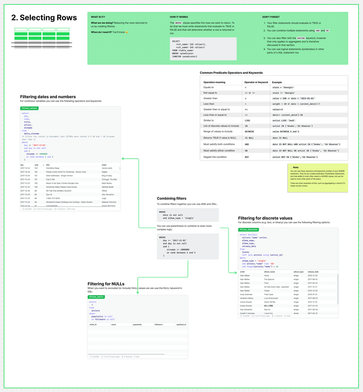Sort by the release_date column header

point(313,272)
